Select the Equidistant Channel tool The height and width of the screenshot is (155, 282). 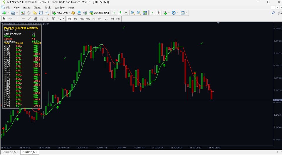coord(35,19)
